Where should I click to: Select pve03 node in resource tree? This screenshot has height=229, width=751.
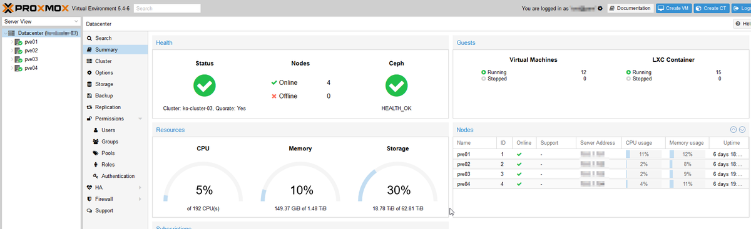[31, 59]
